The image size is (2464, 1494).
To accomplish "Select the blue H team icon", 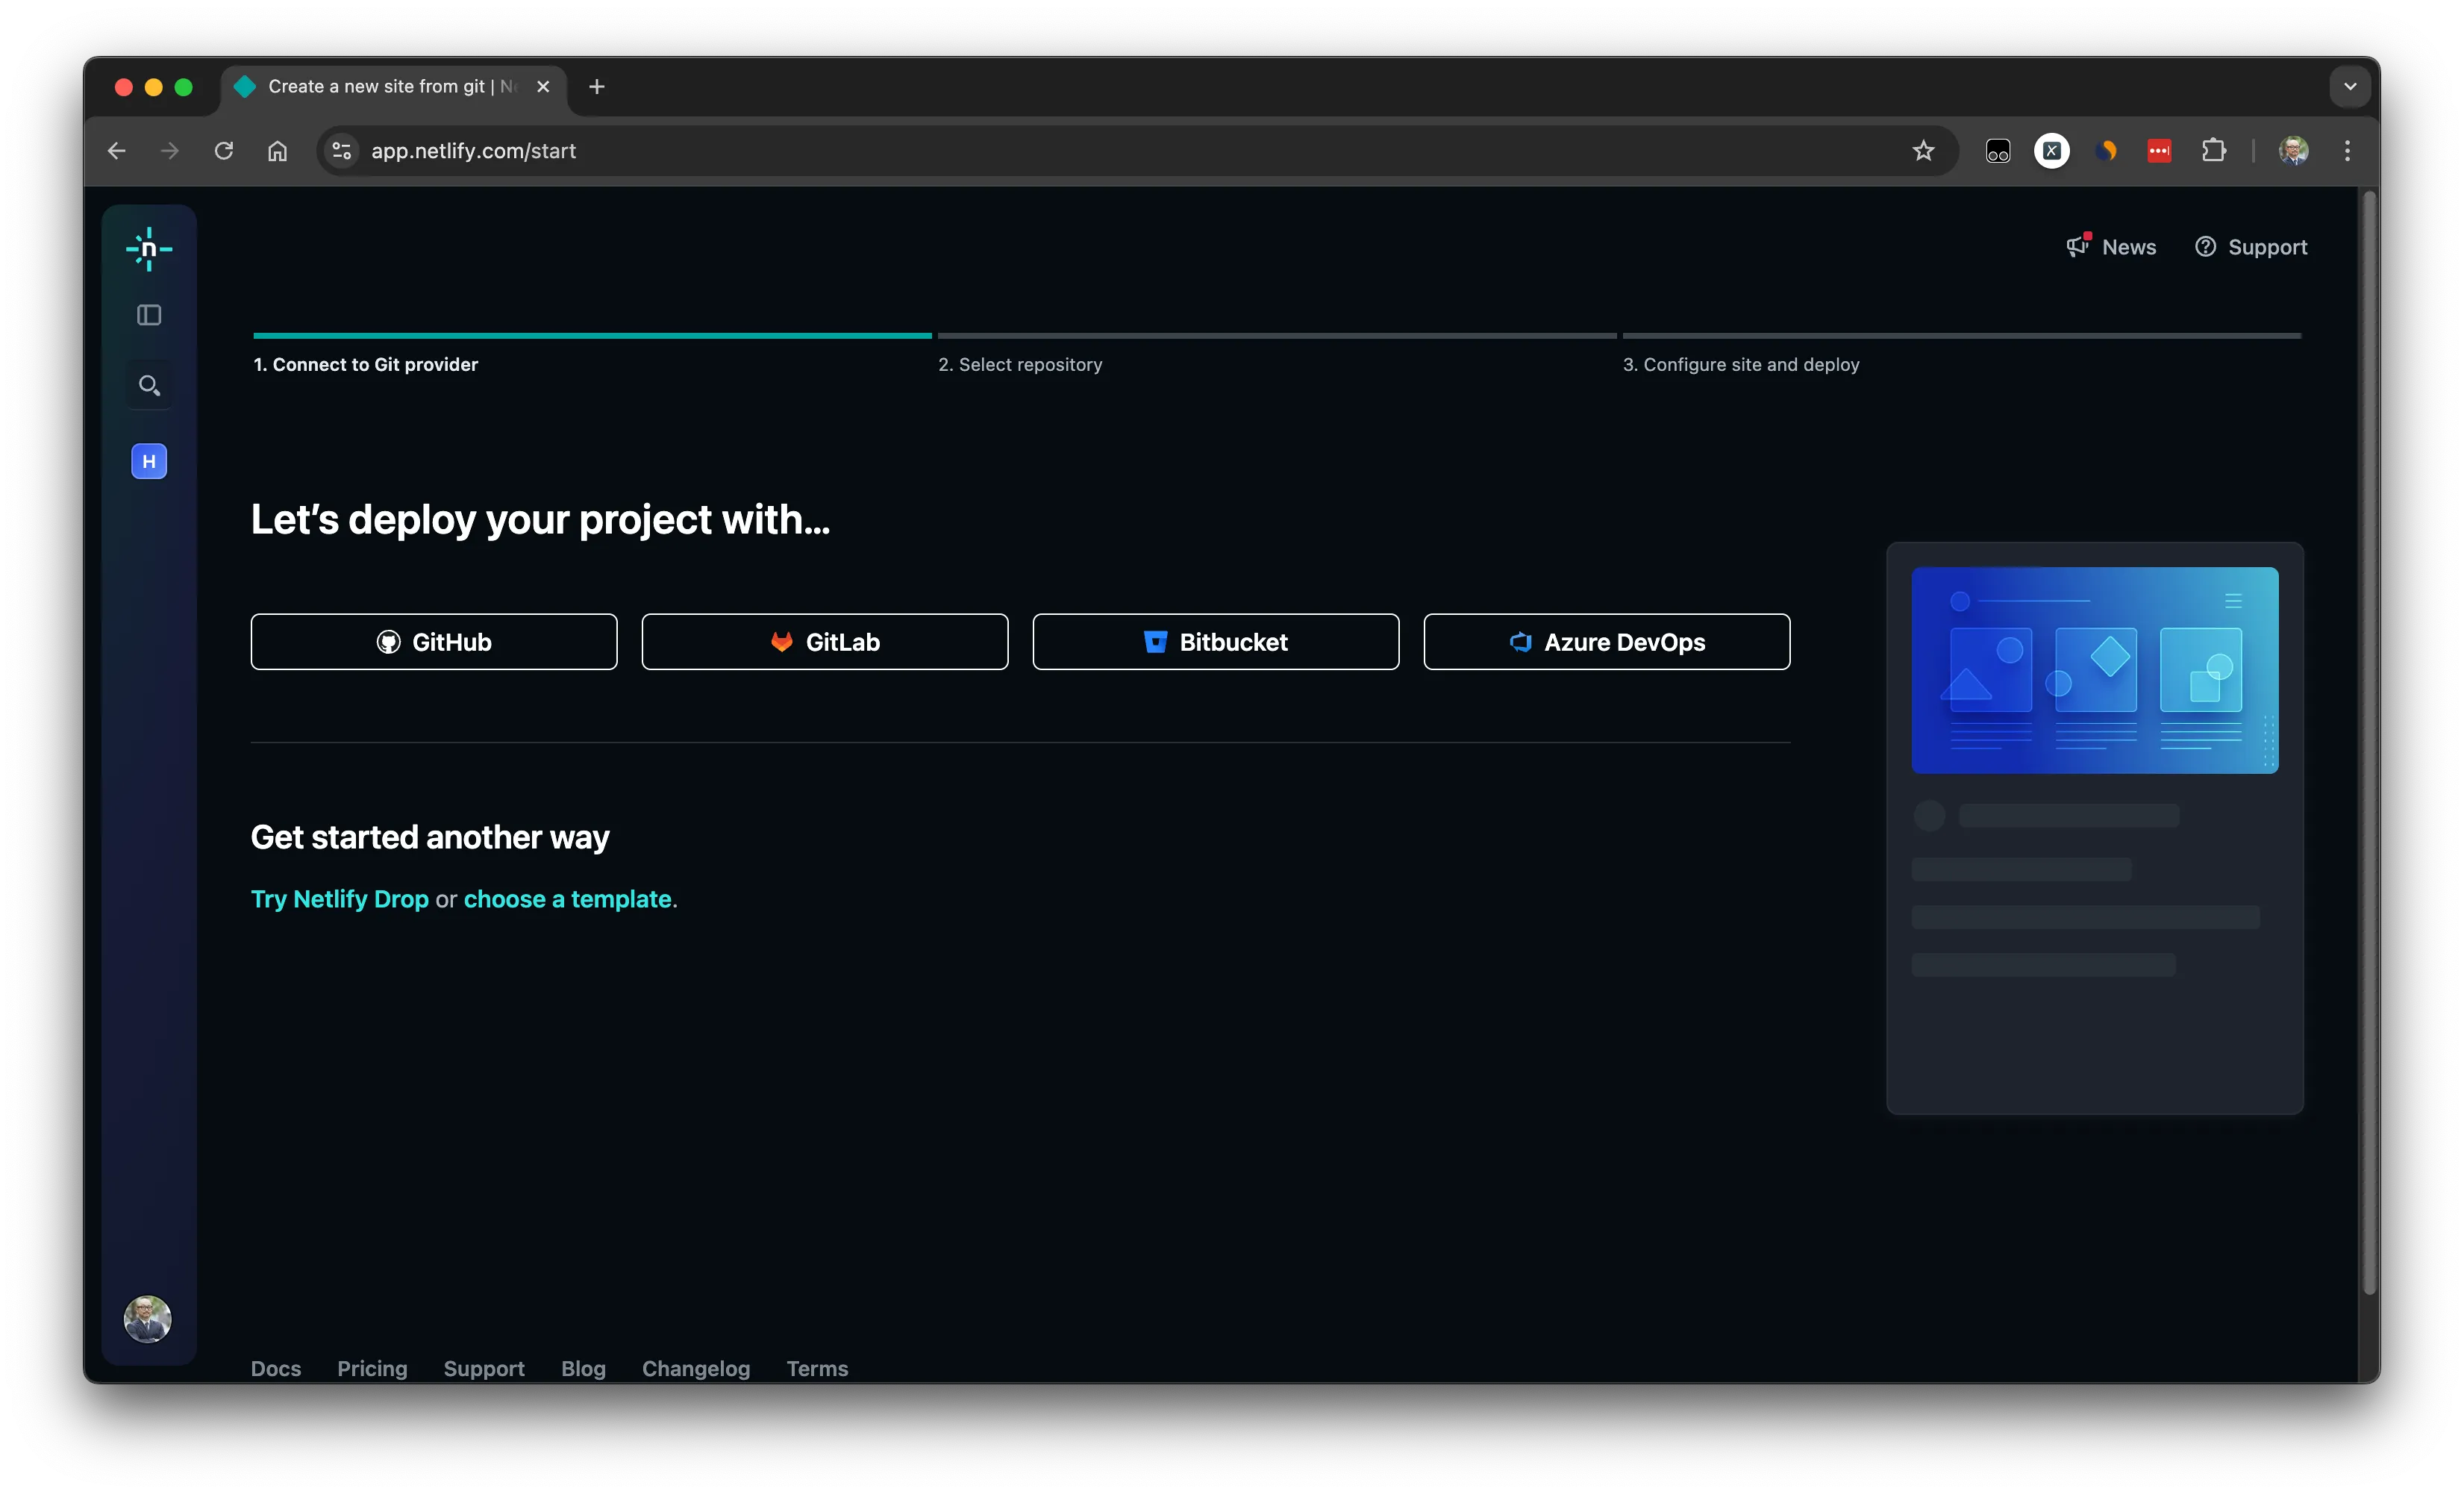I will click(x=149, y=461).
